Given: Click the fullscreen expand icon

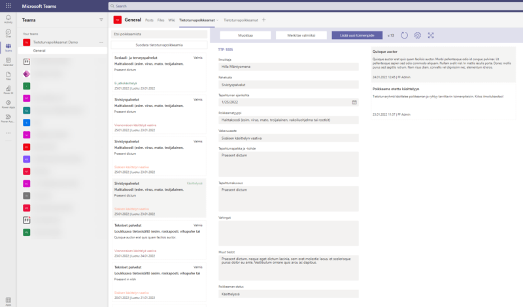Looking at the screenshot, I should tap(430, 35).
